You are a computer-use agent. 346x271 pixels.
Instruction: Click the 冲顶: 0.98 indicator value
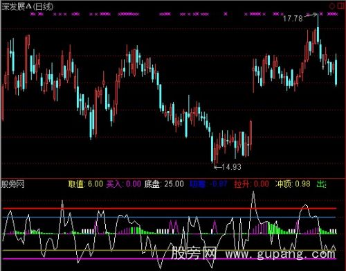[x=293, y=184]
